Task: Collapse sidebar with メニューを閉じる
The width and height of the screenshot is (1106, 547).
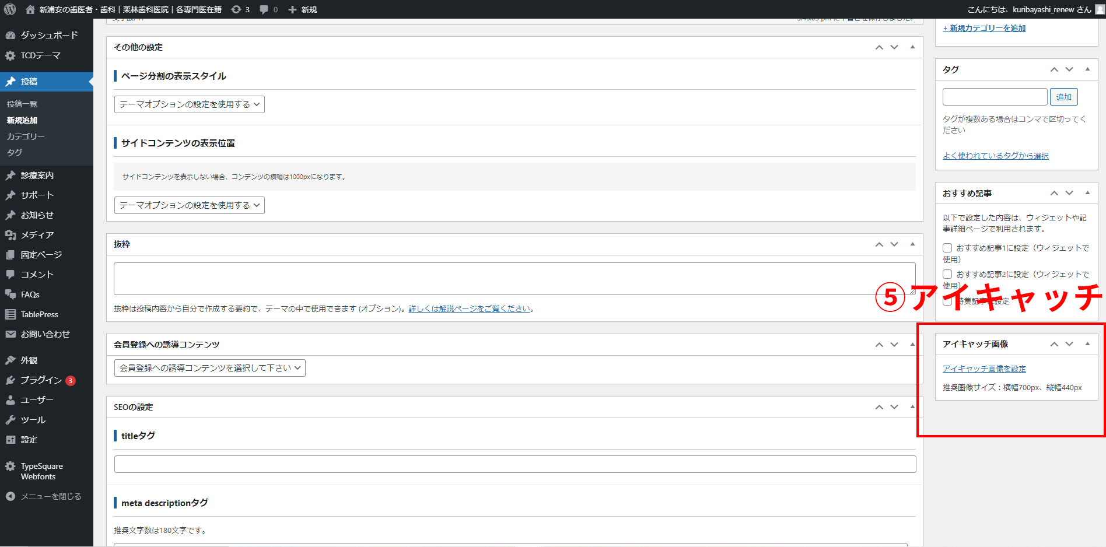Action: tap(51, 496)
